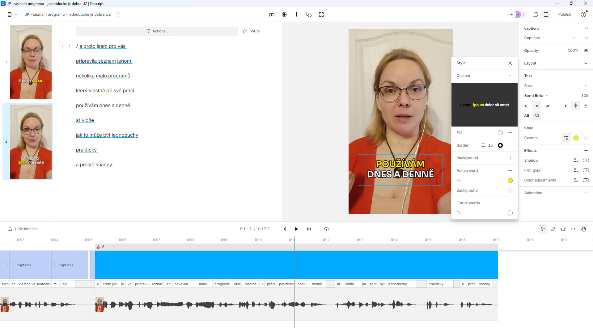Viewport: 593px width, 333px height.
Task: Click the Record button in top toolbar
Action: click(284, 15)
